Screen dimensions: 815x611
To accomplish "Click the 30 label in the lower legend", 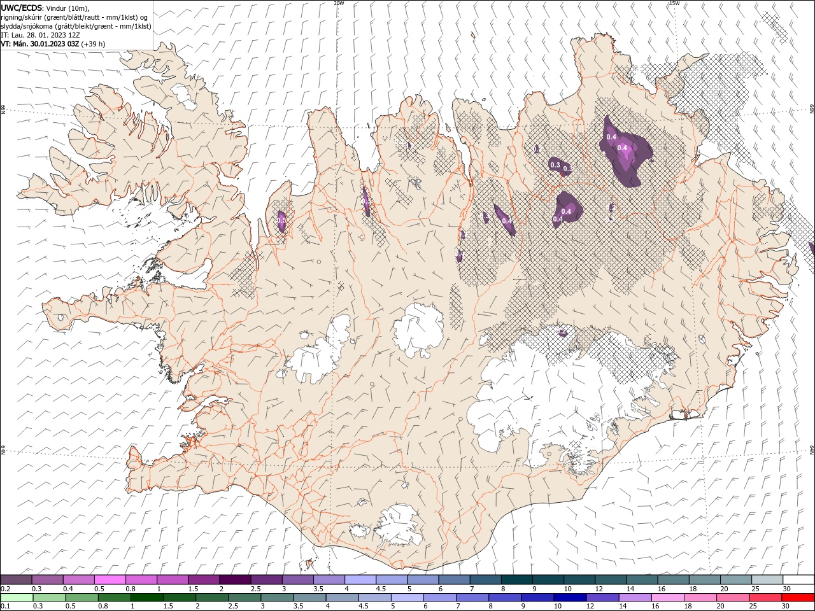I will pos(787,607).
